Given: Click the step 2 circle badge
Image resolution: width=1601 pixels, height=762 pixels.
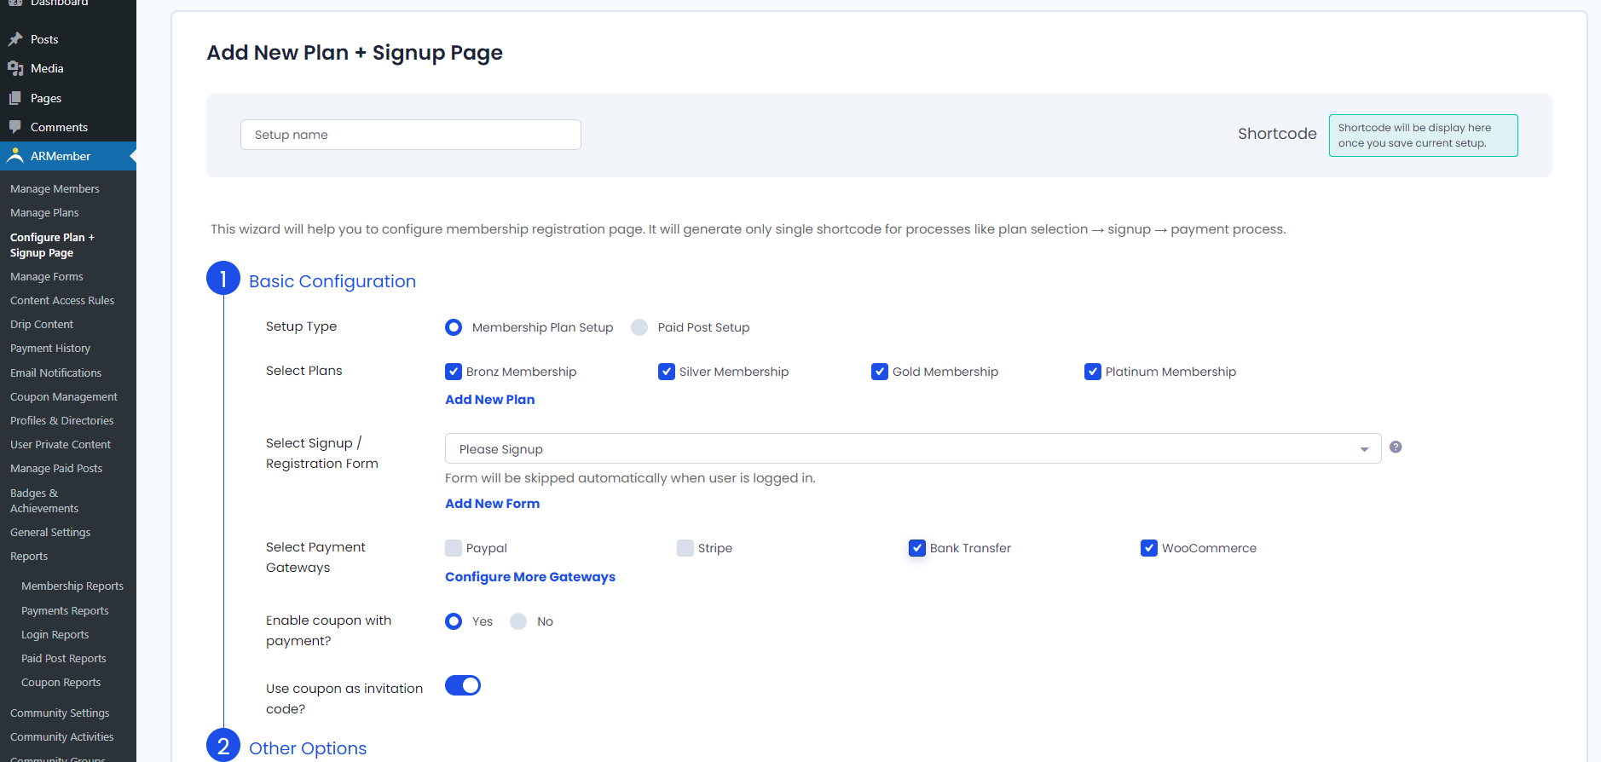Looking at the screenshot, I should click(223, 746).
